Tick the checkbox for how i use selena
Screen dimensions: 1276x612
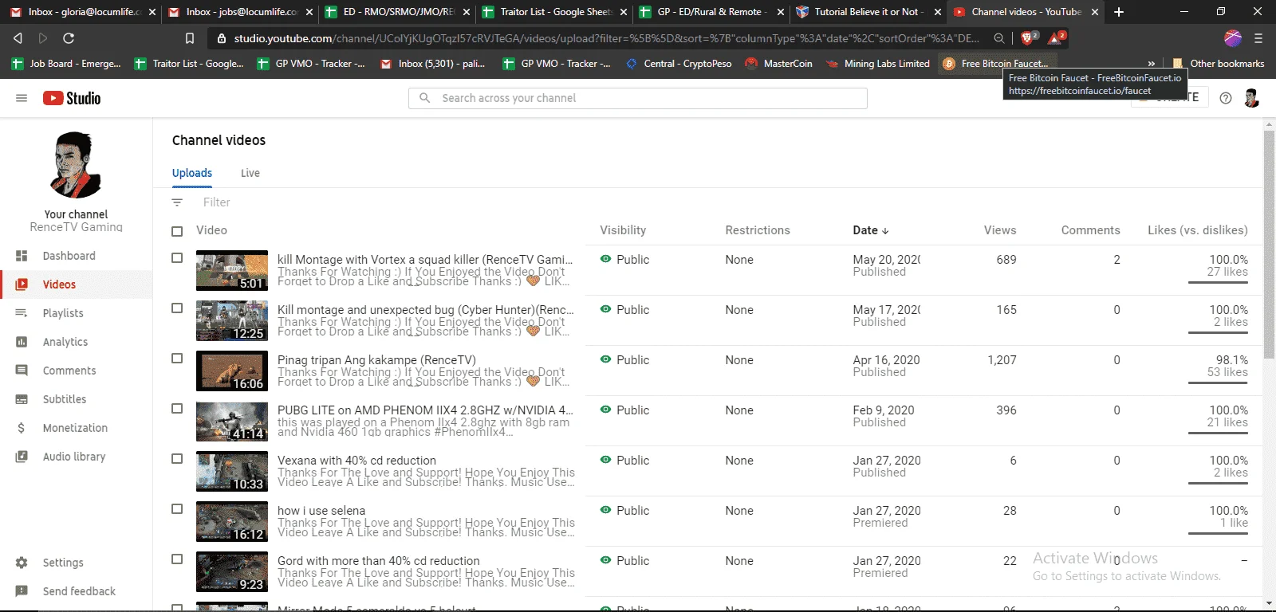point(177,509)
